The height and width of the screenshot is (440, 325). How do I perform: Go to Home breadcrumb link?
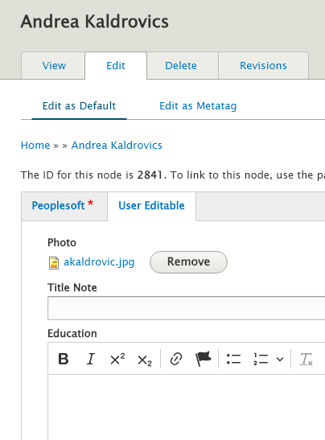(x=35, y=146)
